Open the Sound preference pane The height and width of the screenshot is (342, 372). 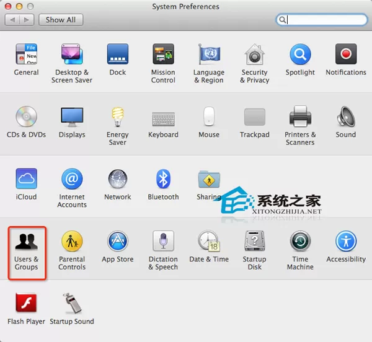[346, 122]
